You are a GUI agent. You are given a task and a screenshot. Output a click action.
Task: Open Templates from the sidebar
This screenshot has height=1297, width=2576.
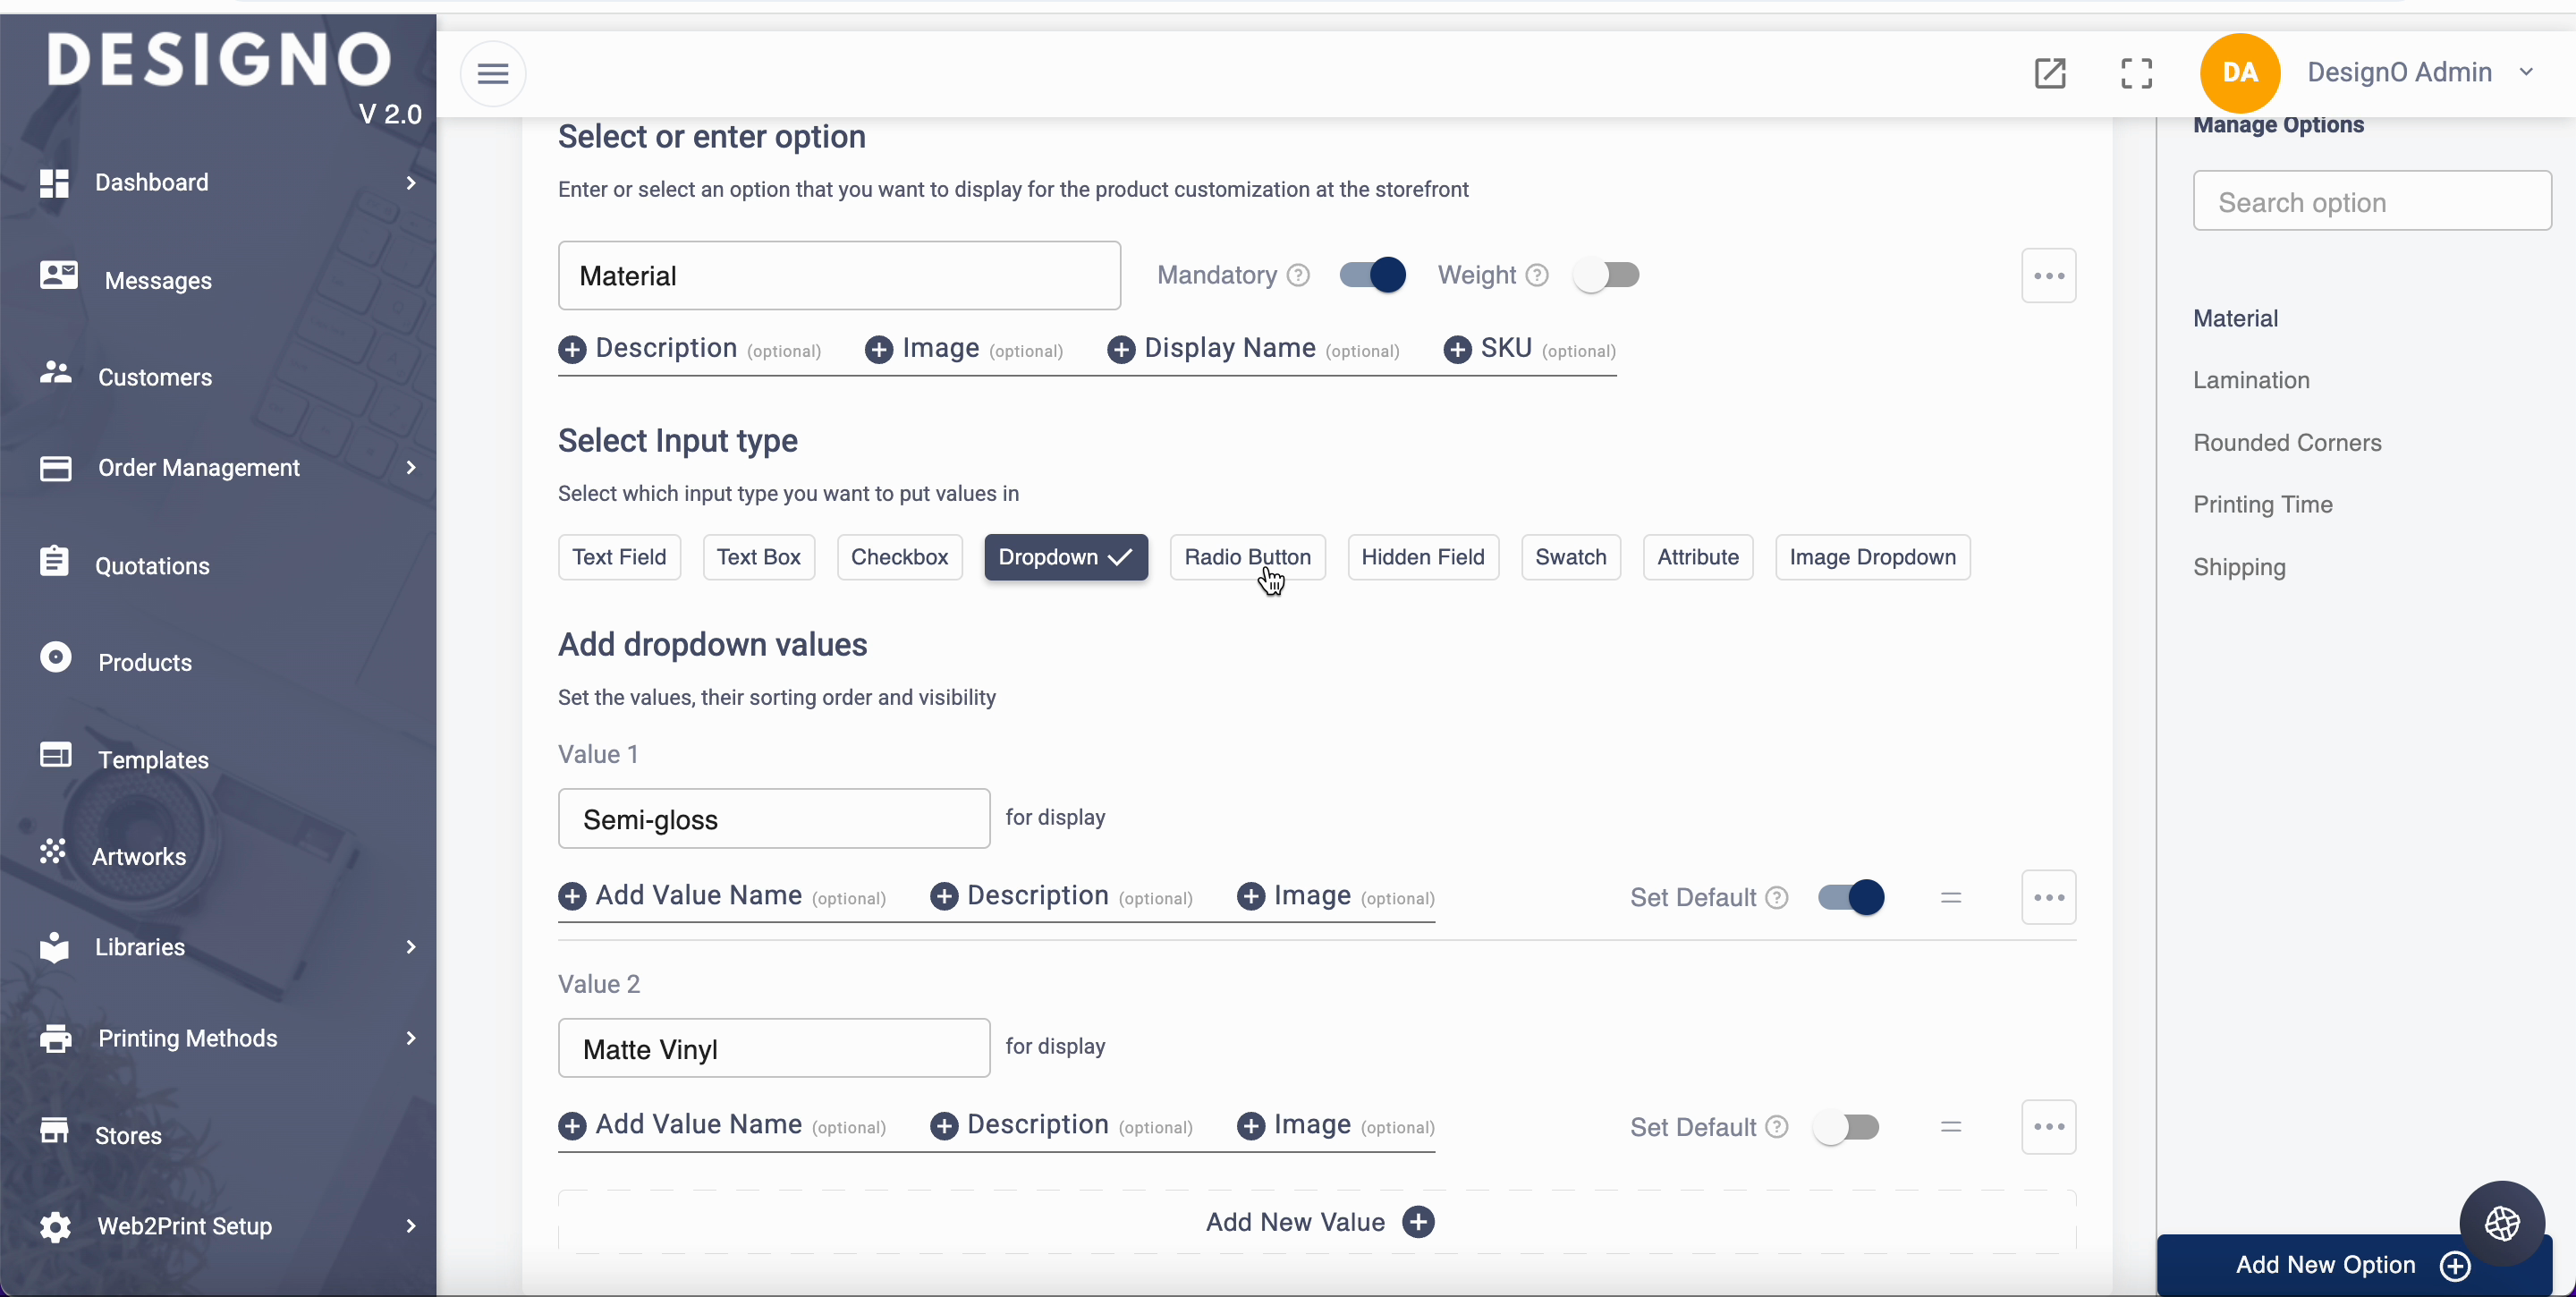[x=153, y=759]
